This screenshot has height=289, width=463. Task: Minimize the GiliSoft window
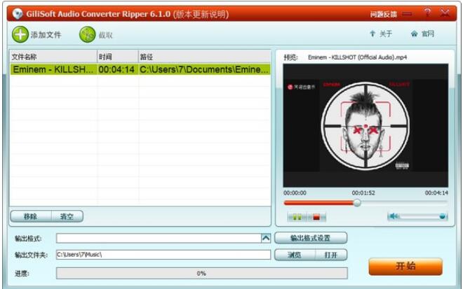pyautogui.click(x=407, y=14)
